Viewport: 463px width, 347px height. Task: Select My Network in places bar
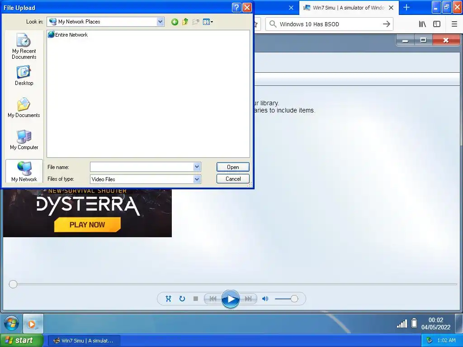24,171
